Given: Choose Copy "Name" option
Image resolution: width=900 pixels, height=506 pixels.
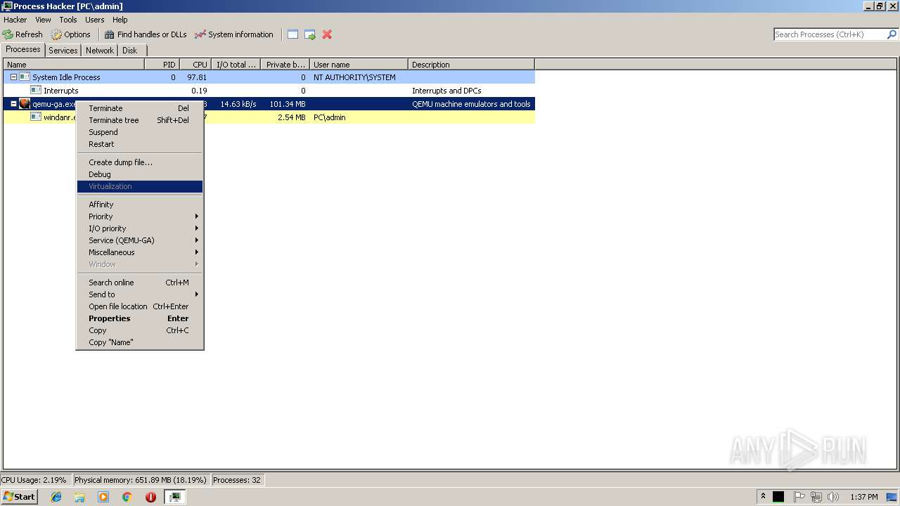Looking at the screenshot, I should click(140, 342).
